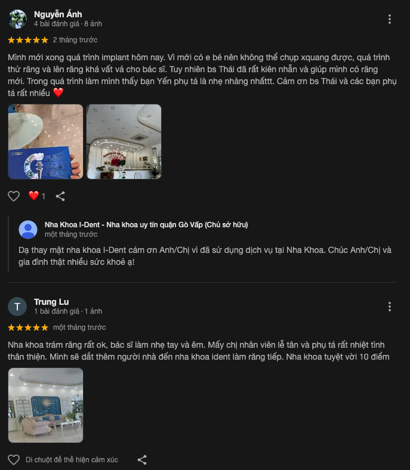Click Trung Lu's five-star rating

pos(28,327)
